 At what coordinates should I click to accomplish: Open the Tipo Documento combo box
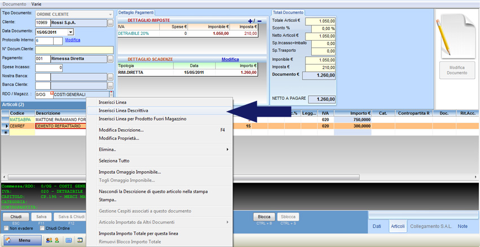pyautogui.click(x=110, y=14)
